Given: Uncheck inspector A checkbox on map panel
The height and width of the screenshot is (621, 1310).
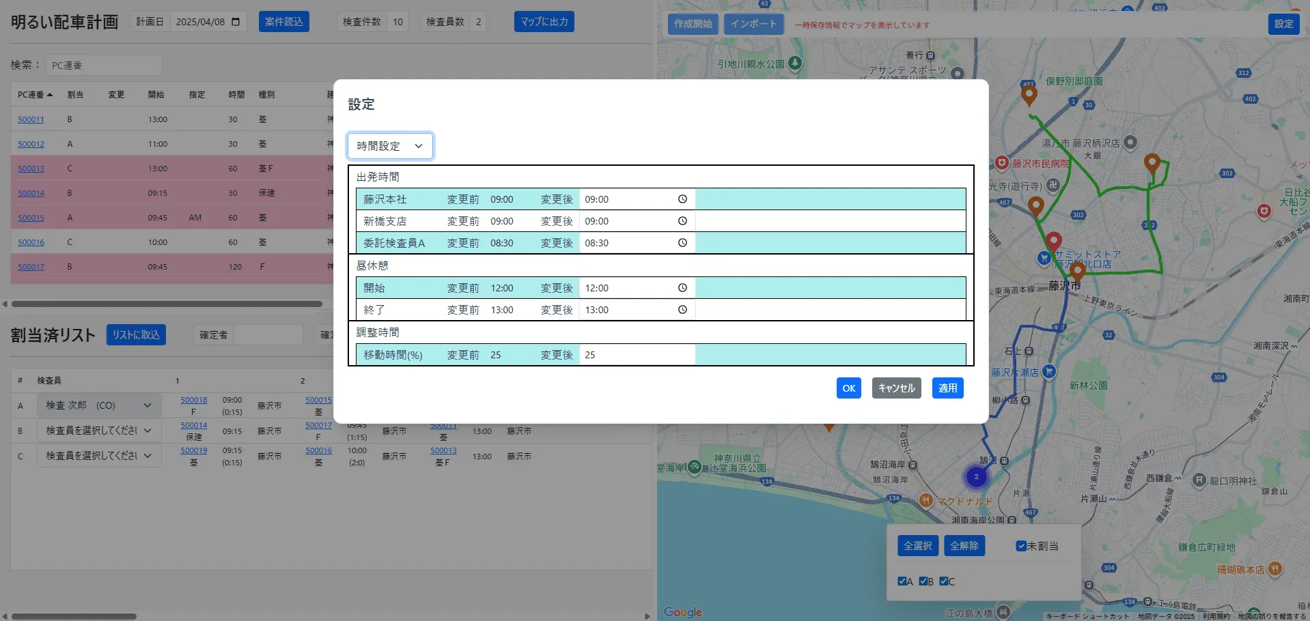Looking at the screenshot, I should (x=902, y=581).
